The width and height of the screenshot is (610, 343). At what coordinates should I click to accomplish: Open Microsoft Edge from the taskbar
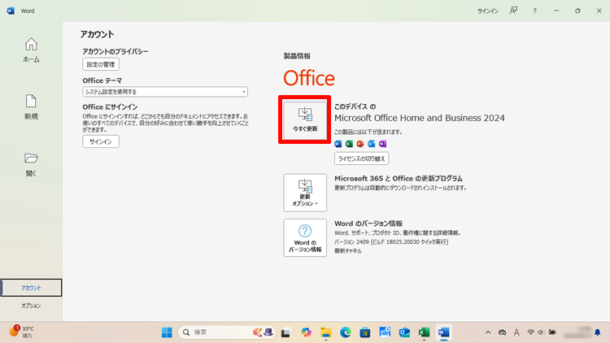coord(346,332)
